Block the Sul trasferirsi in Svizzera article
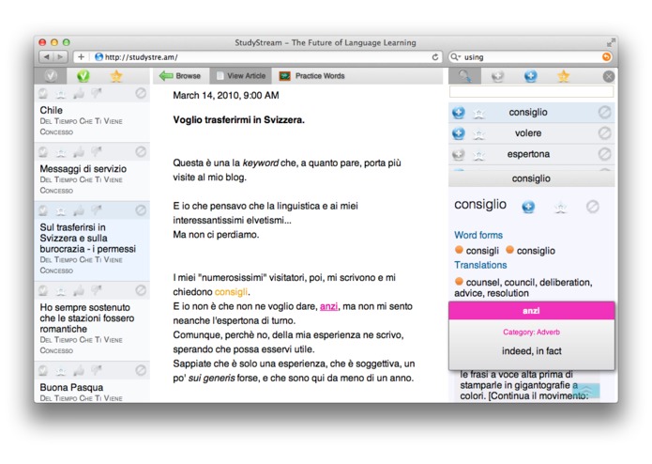Image resolution: width=652 pixels, height=464 pixels. [x=141, y=210]
